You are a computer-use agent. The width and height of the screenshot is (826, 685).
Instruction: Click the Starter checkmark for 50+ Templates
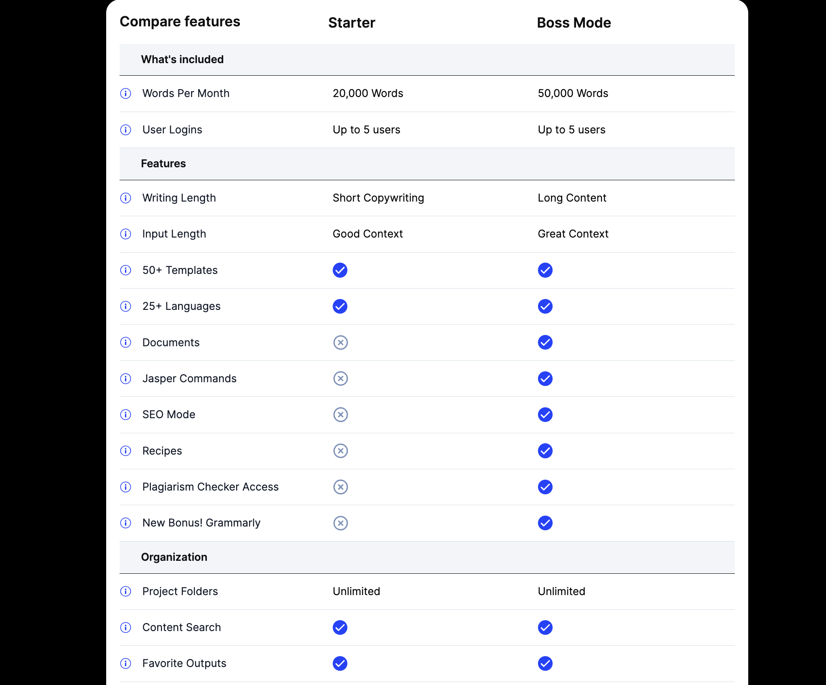[340, 270]
